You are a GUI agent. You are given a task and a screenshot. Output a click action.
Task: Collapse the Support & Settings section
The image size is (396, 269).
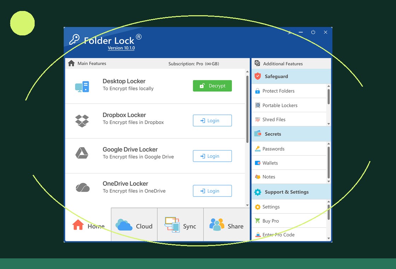tap(291, 192)
